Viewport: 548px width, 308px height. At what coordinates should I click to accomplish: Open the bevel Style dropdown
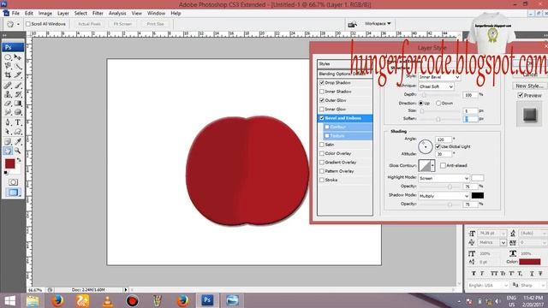(439, 77)
